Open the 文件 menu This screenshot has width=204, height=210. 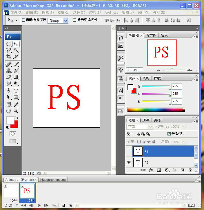coord(17,12)
